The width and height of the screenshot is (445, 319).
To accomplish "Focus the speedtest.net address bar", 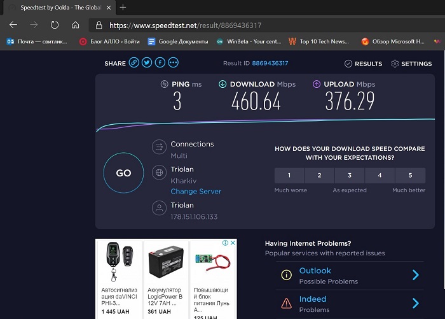I will pyautogui.click(x=267, y=25).
